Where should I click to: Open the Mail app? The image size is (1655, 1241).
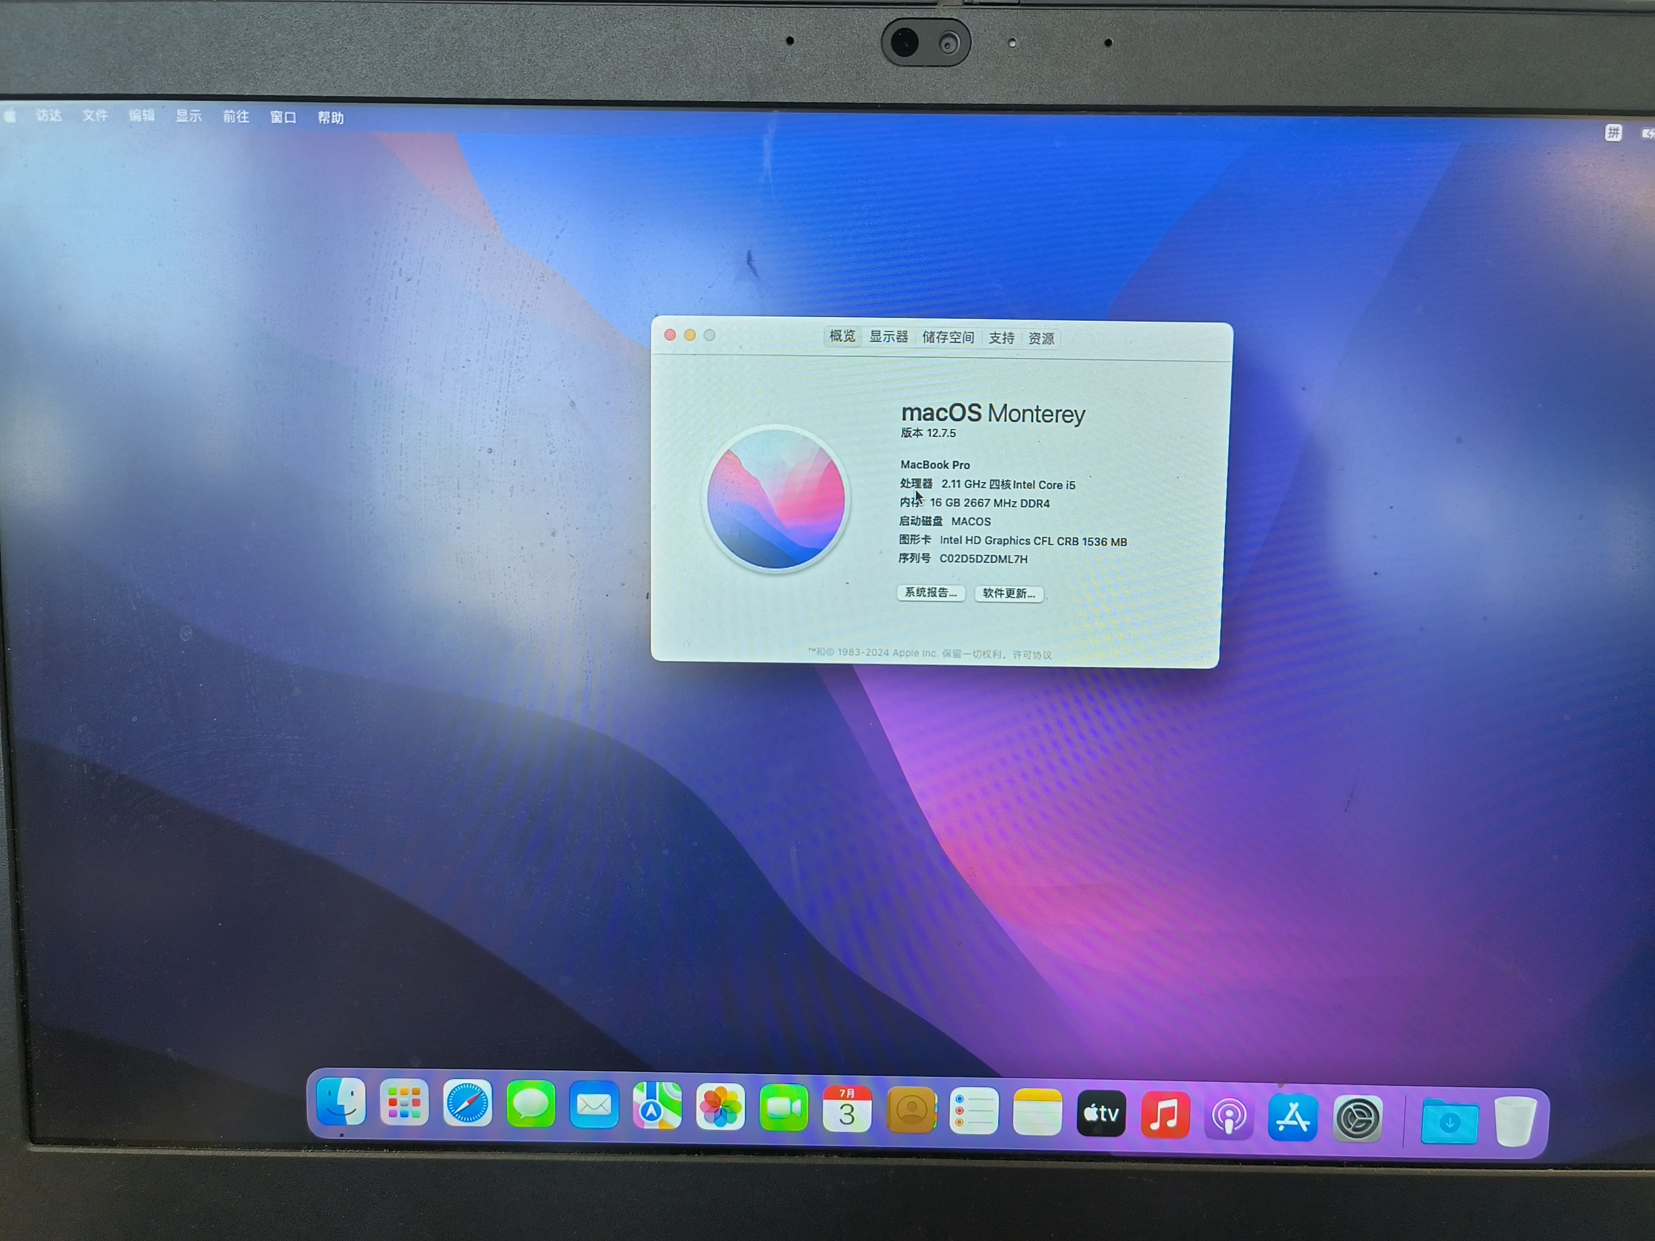594,1105
